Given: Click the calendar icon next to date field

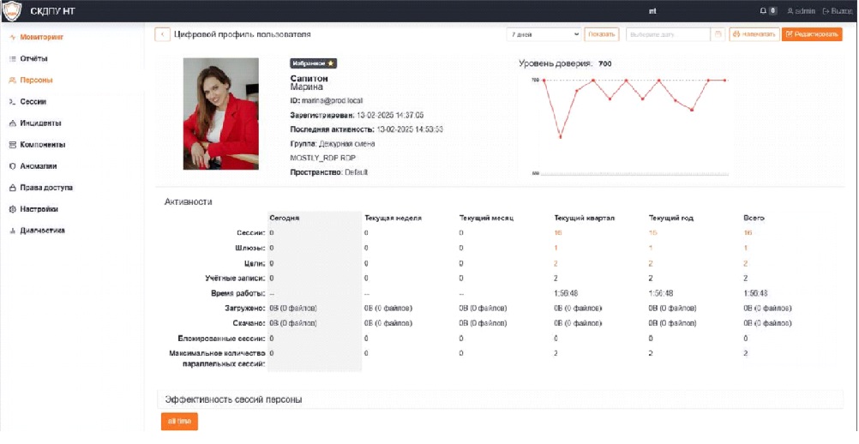Looking at the screenshot, I should coord(718,35).
